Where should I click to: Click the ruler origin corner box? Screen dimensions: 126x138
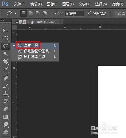[x=15, y=27]
